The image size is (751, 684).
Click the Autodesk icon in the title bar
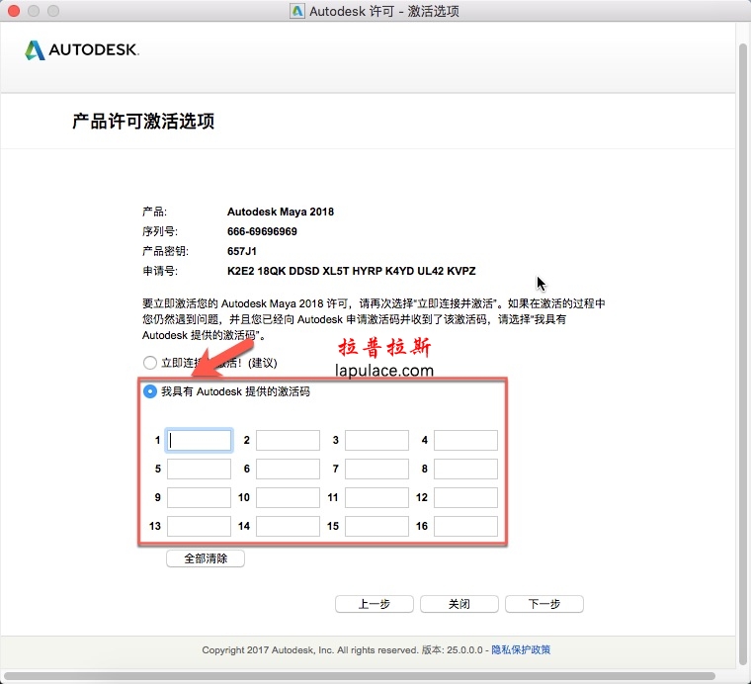tap(297, 11)
